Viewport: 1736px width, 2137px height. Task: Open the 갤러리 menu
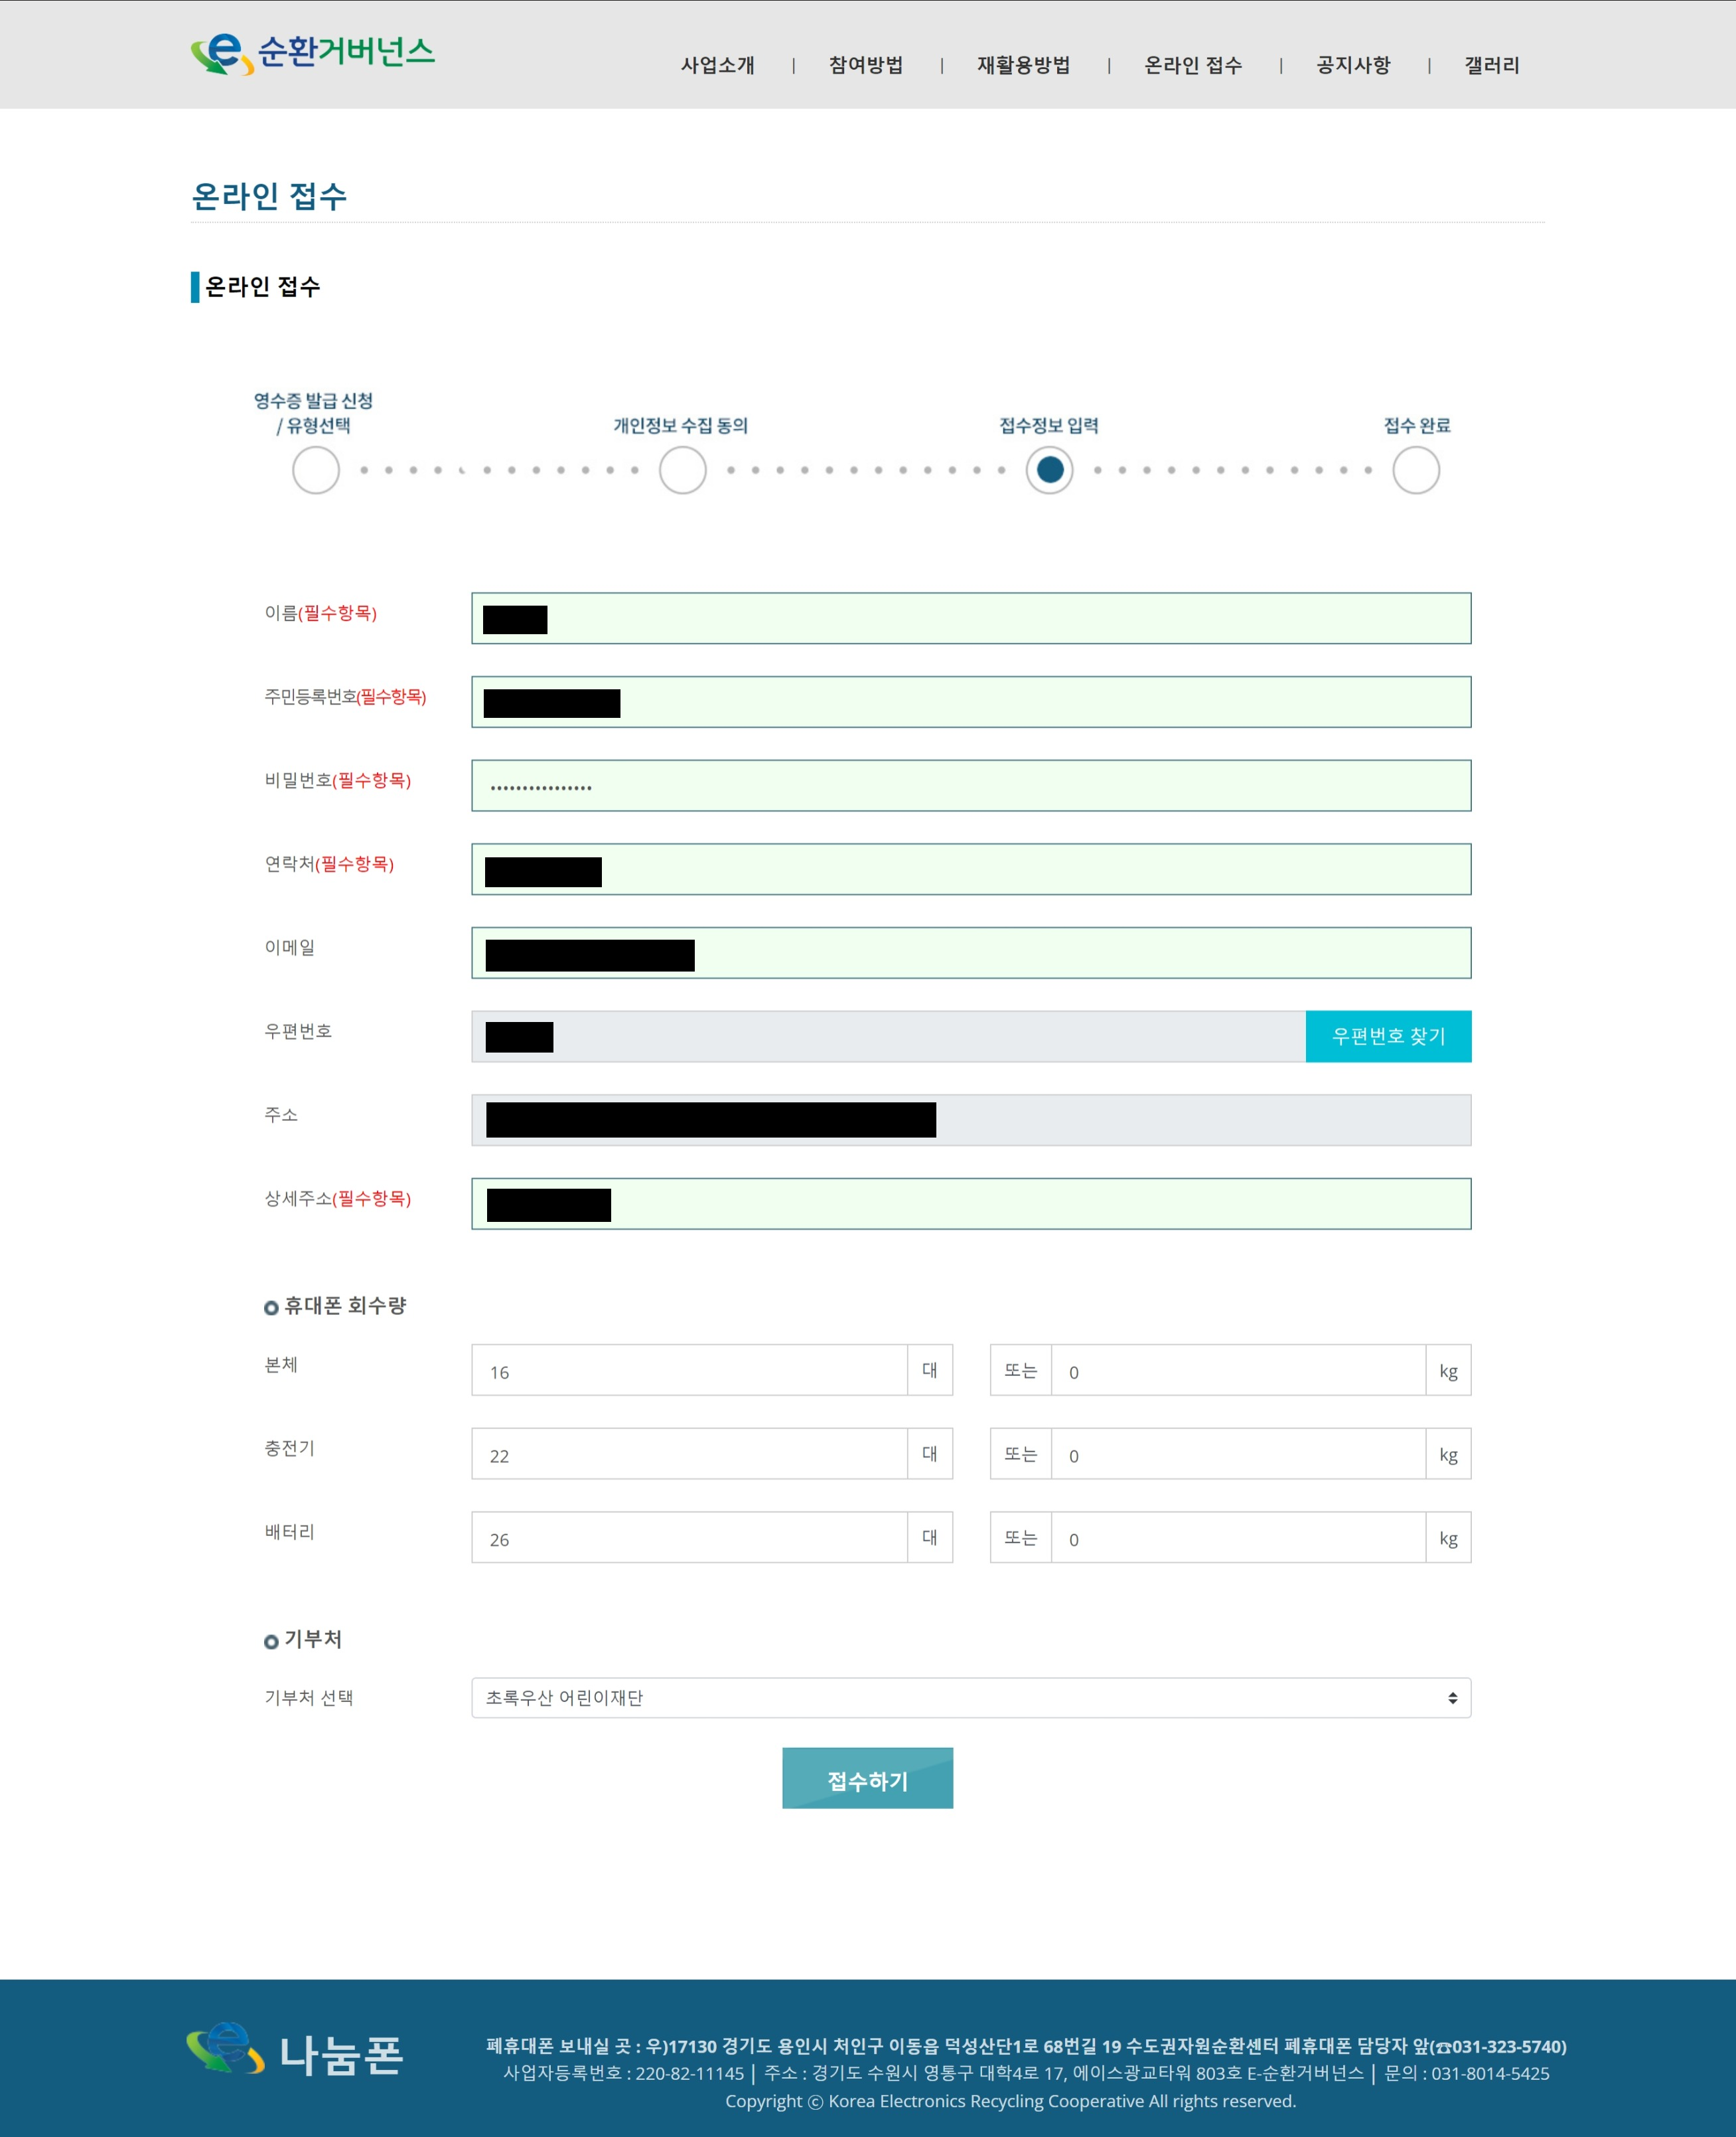point(1491,66)
